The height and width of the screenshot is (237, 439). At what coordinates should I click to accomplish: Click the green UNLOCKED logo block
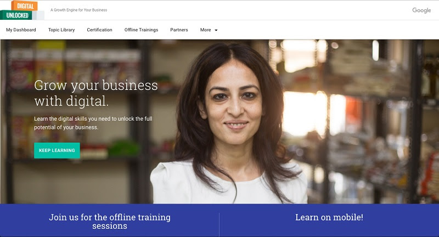pyautogui.click(x=16, y=15)
